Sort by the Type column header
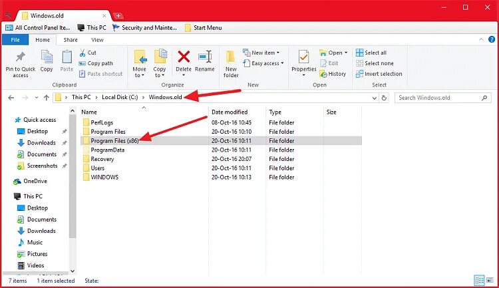 point(275,112)
